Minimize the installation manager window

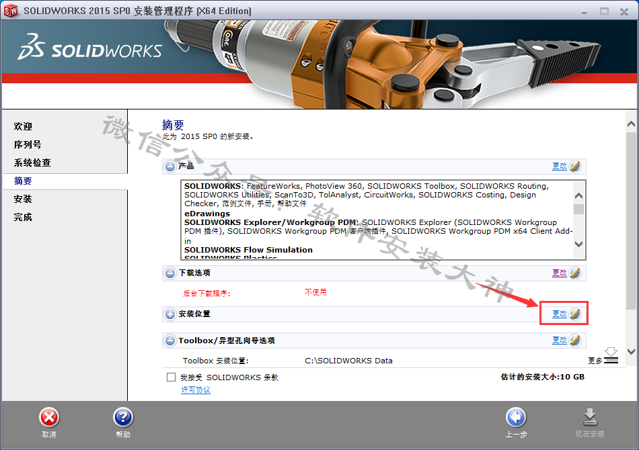[584, 11]
